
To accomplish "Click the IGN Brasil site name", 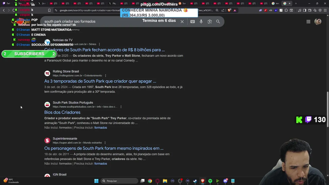I will pos(60,174).
